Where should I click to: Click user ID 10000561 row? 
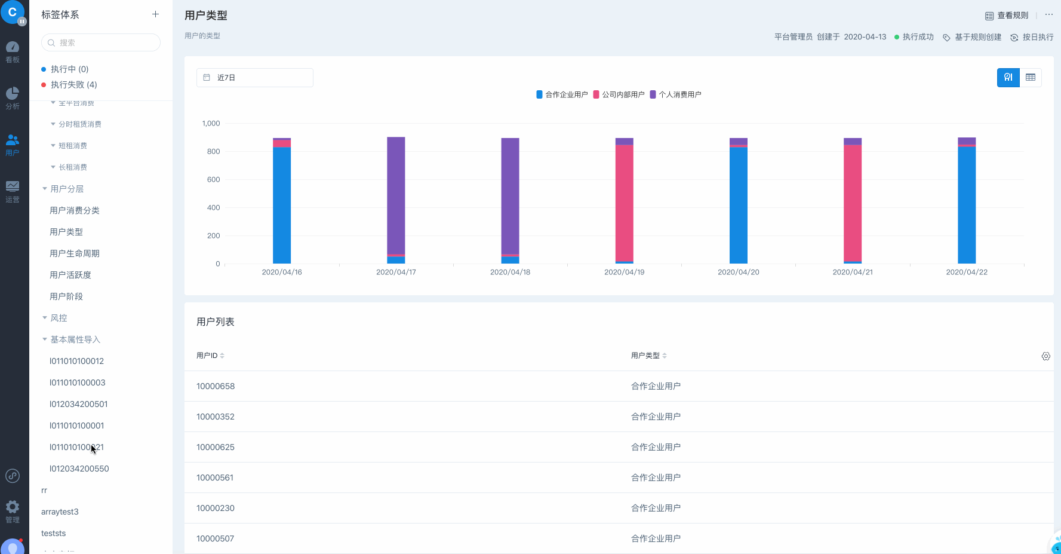[619, 478]
